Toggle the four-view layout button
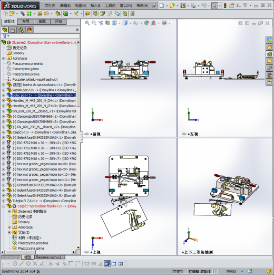 (x=121, y=263)
